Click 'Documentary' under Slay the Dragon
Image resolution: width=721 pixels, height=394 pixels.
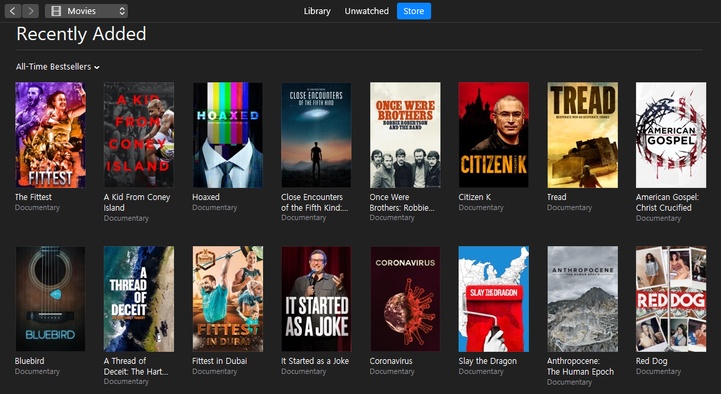(x=481, y=371)
